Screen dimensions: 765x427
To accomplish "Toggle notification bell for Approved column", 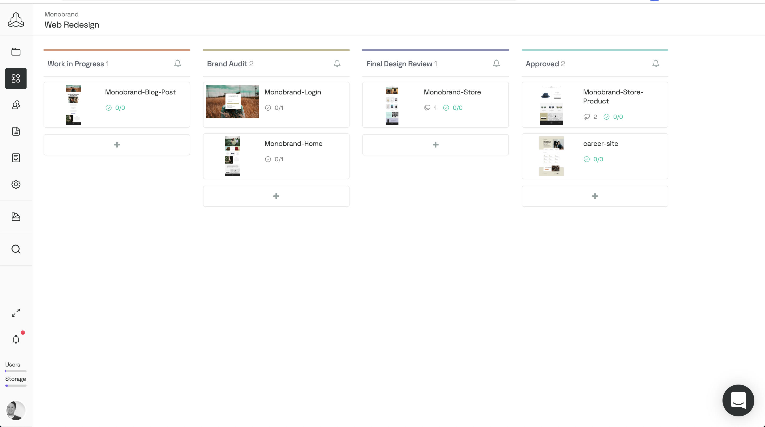I will (655, 63).
